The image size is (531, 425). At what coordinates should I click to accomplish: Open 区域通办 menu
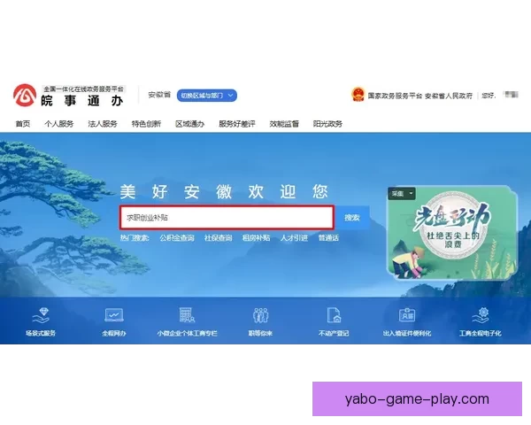click(x=190, y=124)
